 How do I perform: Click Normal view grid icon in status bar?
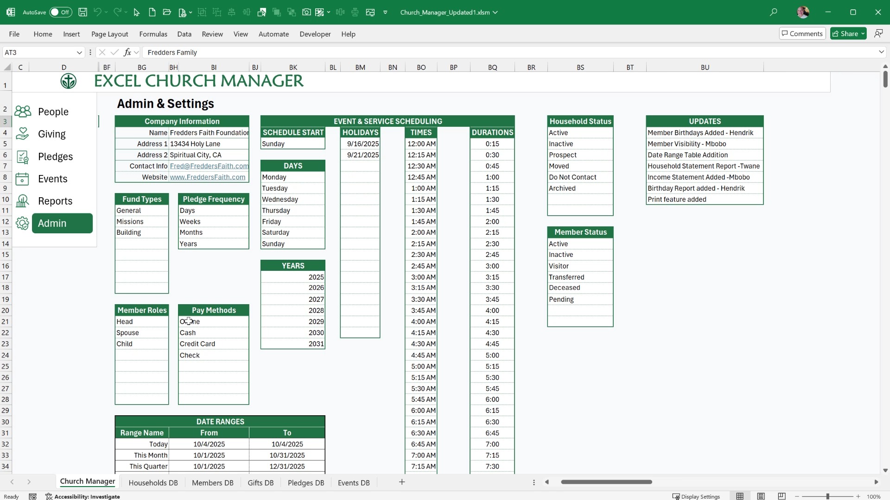click(740, 496)
